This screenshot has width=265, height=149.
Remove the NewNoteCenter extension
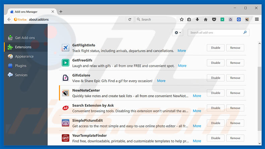pyautogui.click(x=235, y=93)
